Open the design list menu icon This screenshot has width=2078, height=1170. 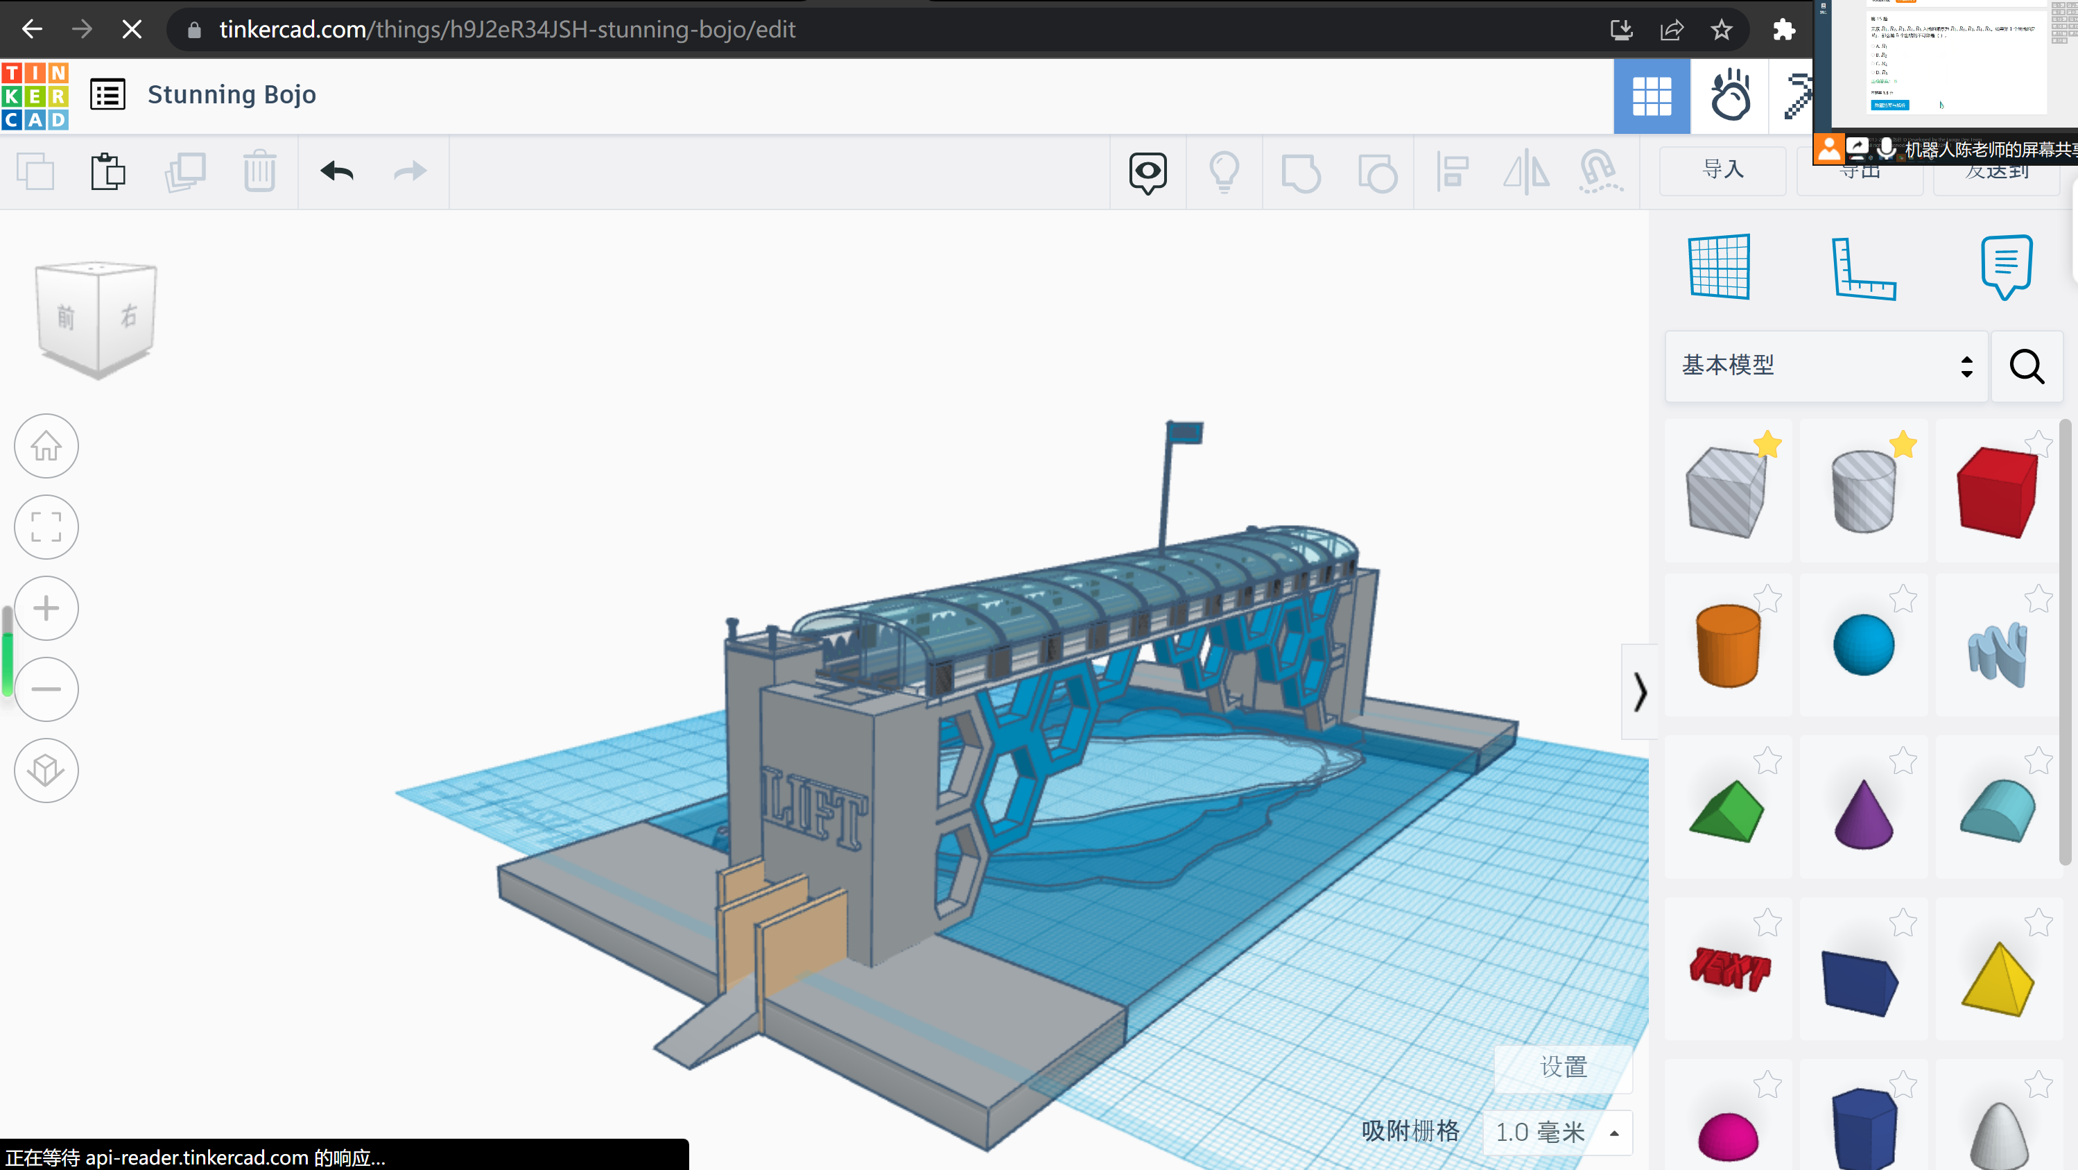(107, 94)
